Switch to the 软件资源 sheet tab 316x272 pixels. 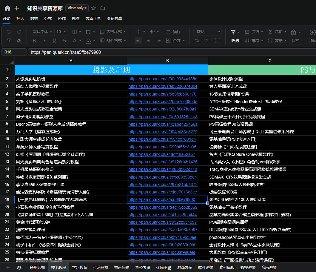(206, 268)
